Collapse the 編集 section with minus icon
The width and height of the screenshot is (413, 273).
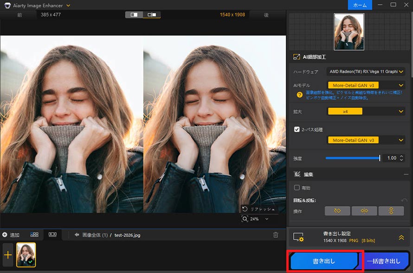click(x=406, y=174)
